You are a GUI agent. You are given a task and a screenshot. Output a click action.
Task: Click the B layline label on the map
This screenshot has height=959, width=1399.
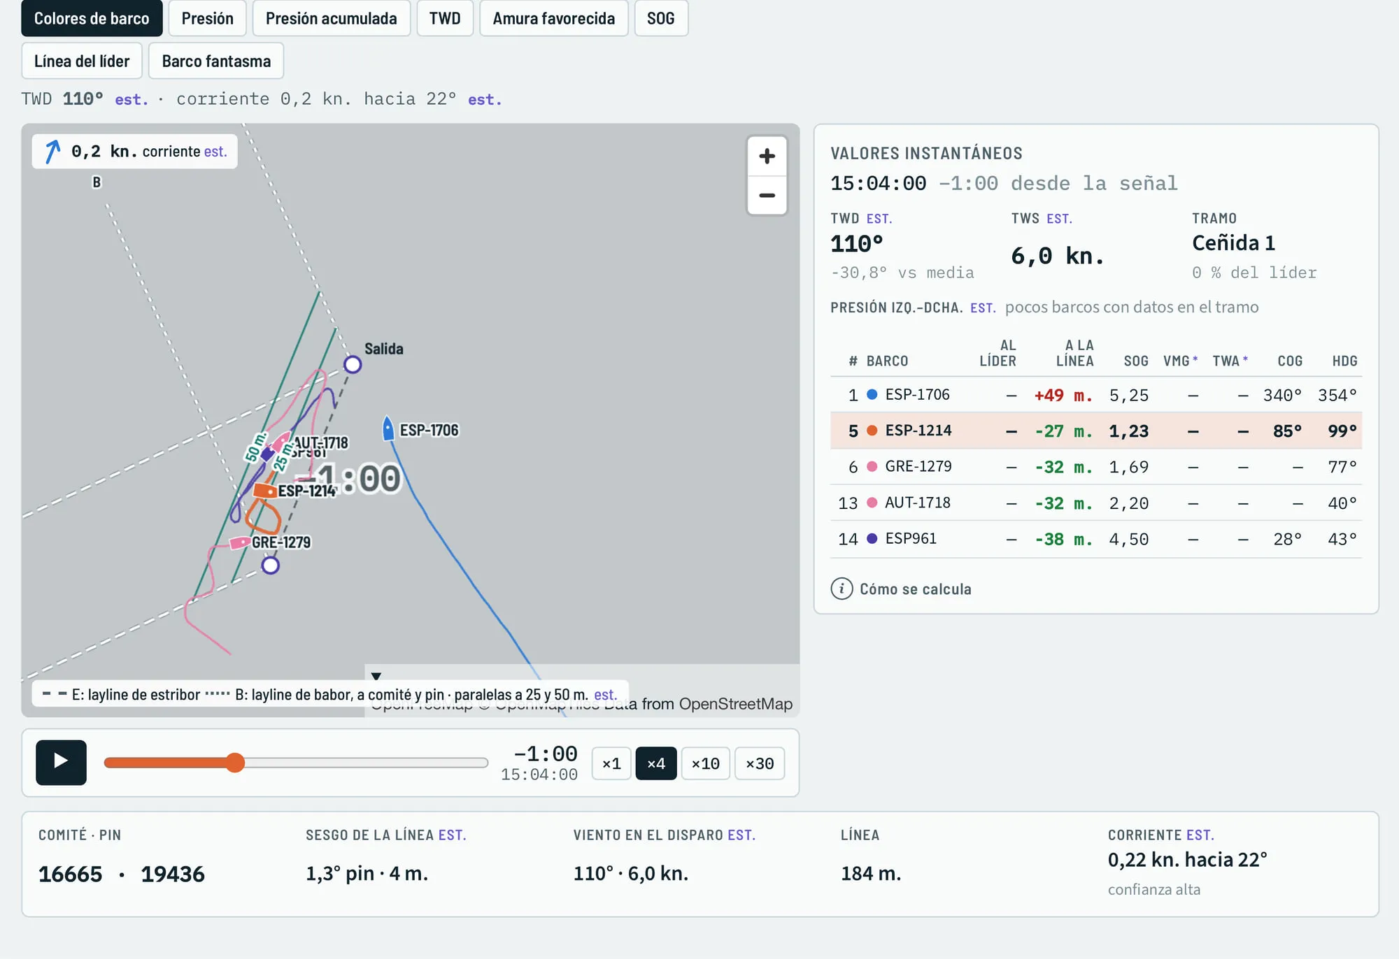pyautogui.click(x=97, y=182)
